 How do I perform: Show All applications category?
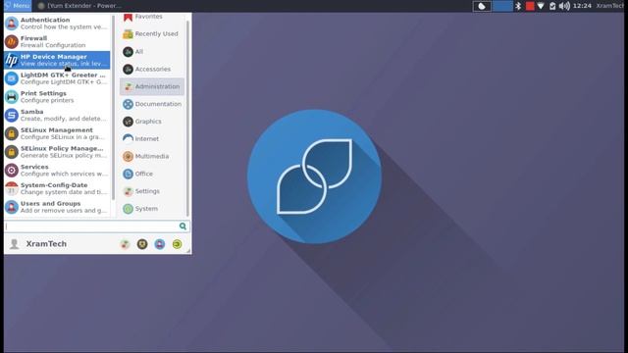pyautogui.click(x=152, y=52)
